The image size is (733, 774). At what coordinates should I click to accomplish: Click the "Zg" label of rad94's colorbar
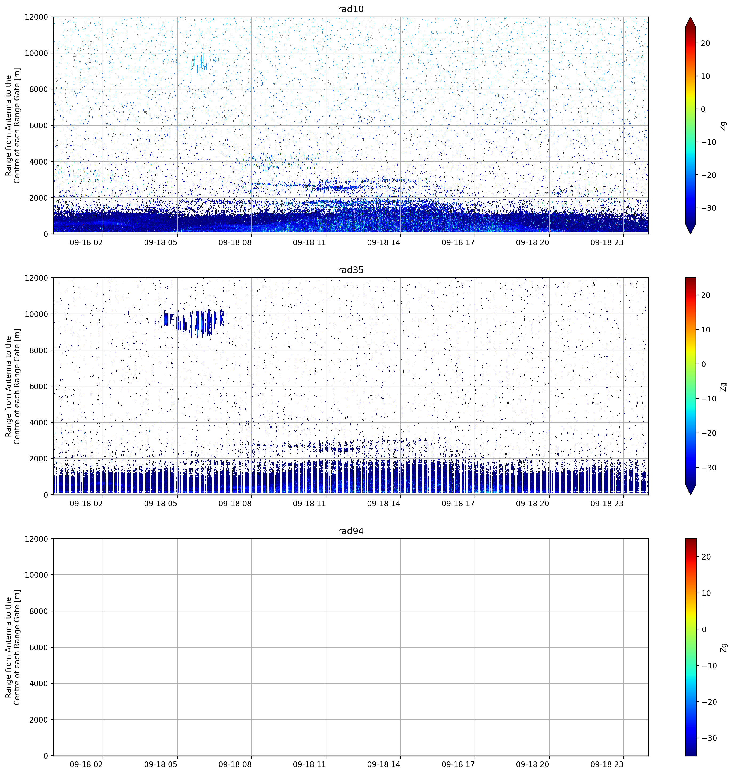coord(723,647)
